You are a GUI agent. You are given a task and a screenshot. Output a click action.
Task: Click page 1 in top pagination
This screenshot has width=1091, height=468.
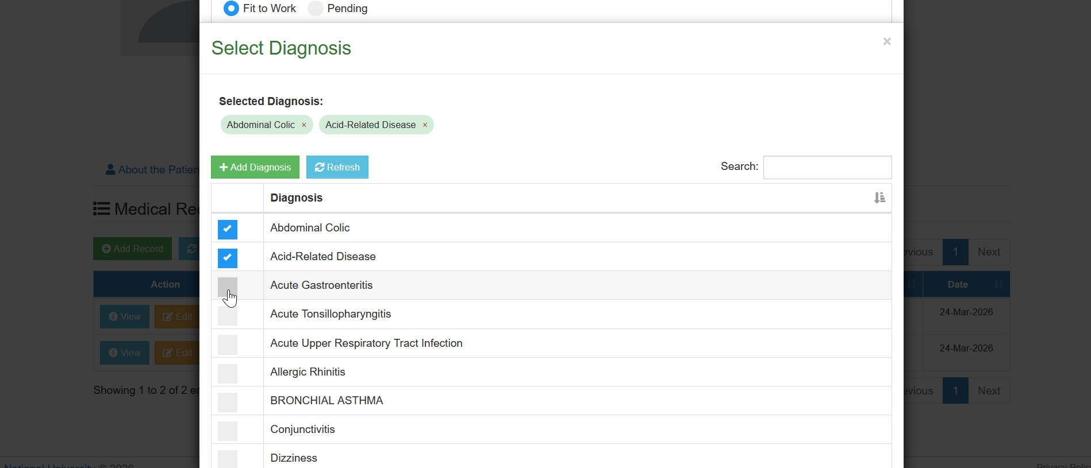(955, 252)
